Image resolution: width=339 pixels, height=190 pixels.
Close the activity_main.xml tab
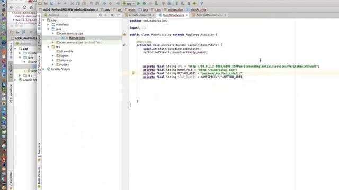153,15
